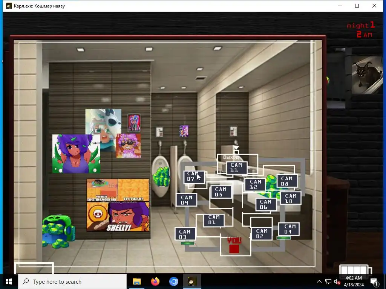Click the muted volume tray icon
This screenshot has height=289, width=386.
tap(337, 281)
